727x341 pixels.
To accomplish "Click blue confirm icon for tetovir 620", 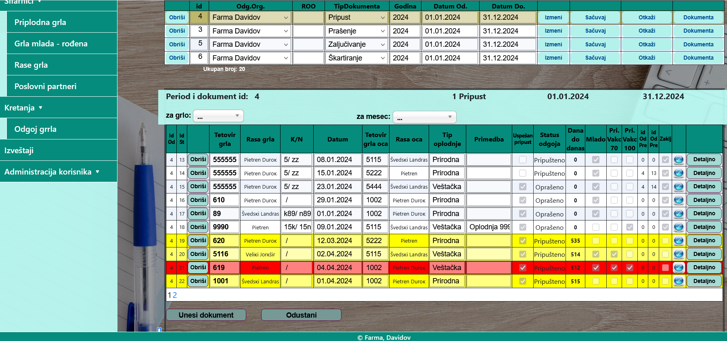I will click(679, 241).
